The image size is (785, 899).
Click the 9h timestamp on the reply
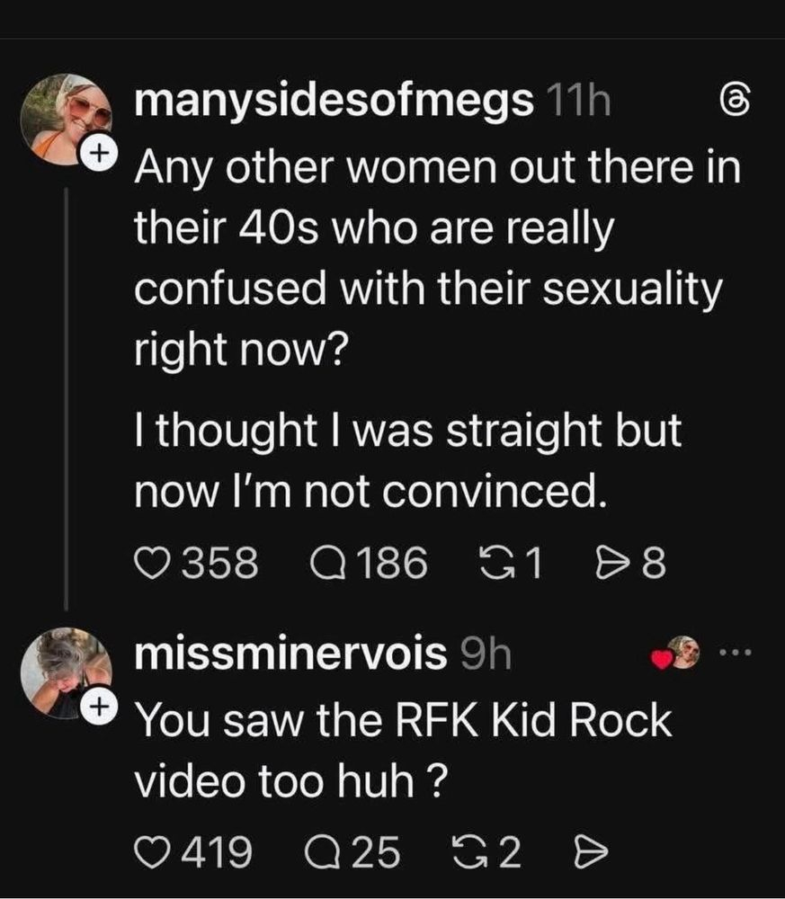click(x=486, y=655)
